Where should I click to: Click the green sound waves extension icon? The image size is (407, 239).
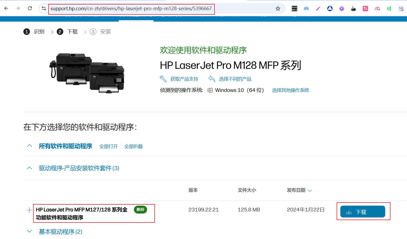click(x=389, y=9)
